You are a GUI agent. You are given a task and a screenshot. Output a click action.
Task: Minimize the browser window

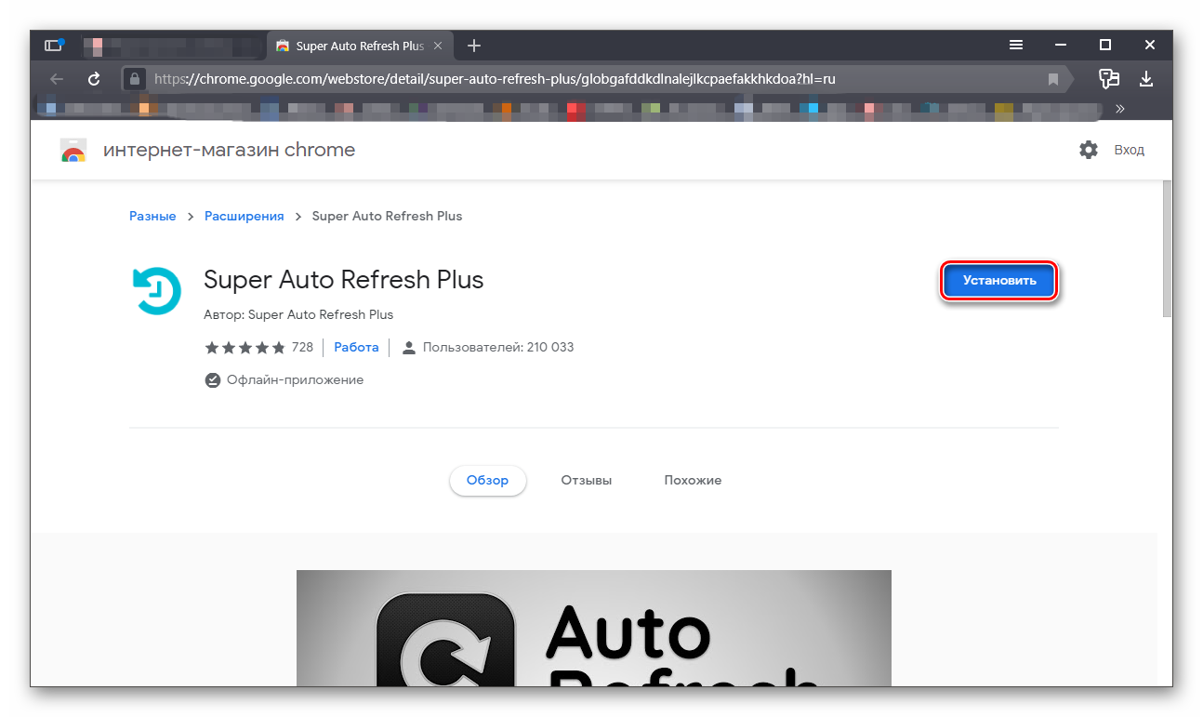coord(1061,45)
